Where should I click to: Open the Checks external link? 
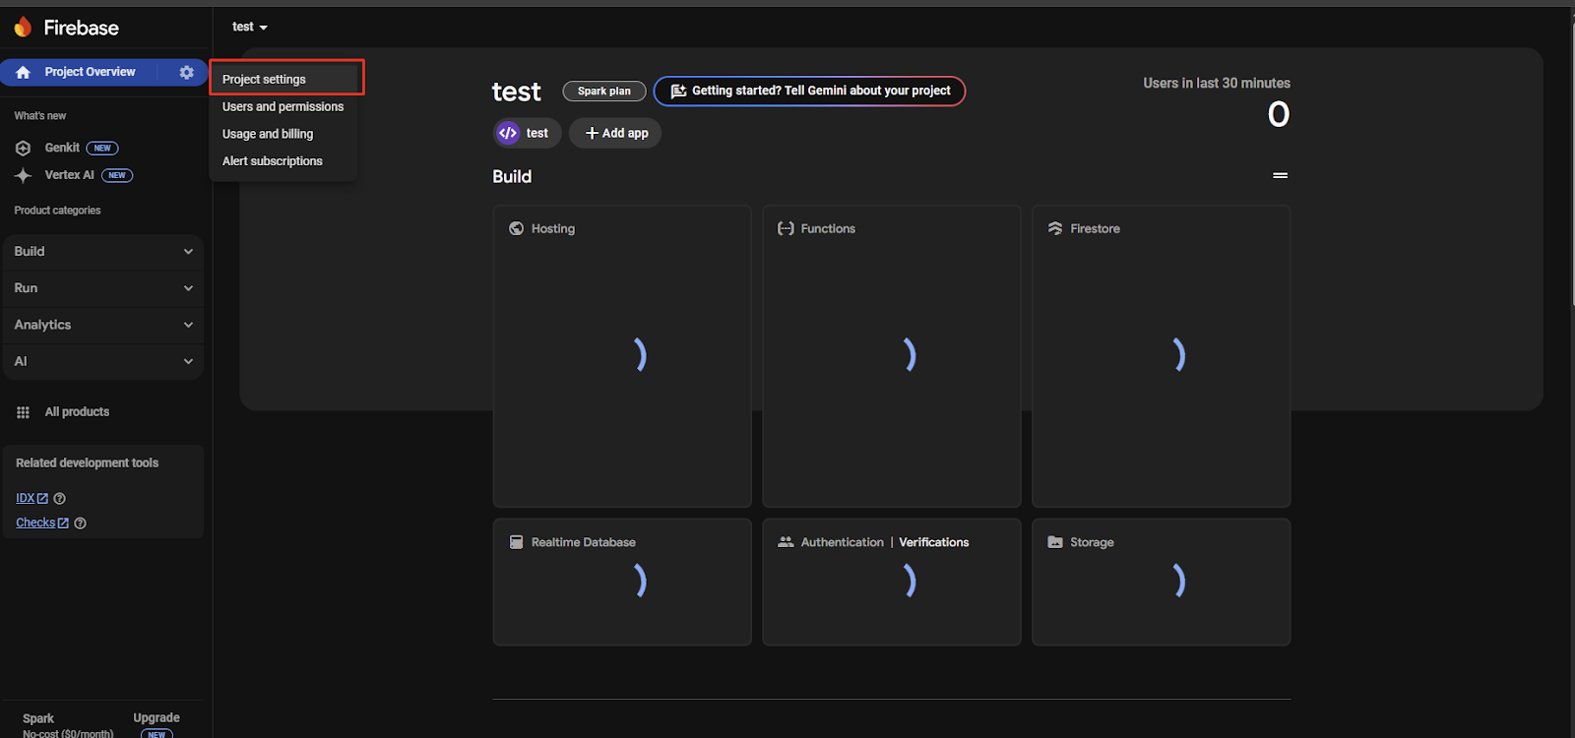point(42,523)
